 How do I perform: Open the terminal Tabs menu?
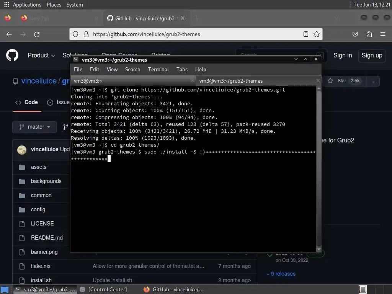pyautogui.click(x=182, y=70)
